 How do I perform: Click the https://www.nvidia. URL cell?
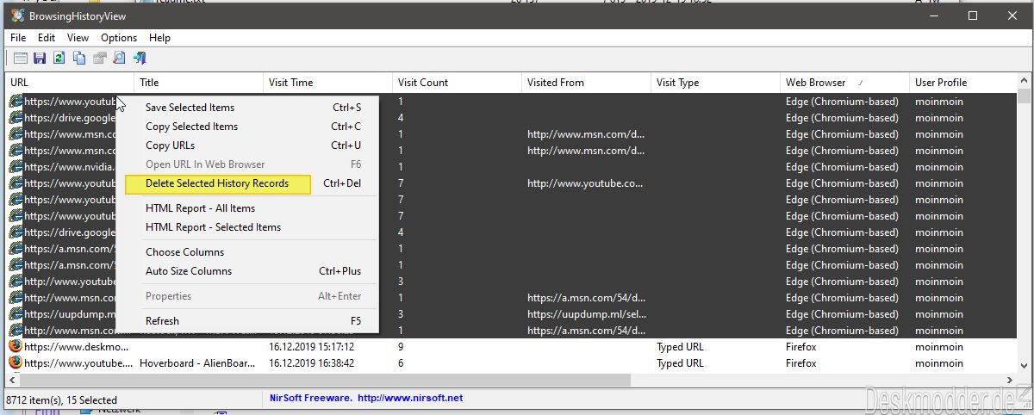pos(70,167)
